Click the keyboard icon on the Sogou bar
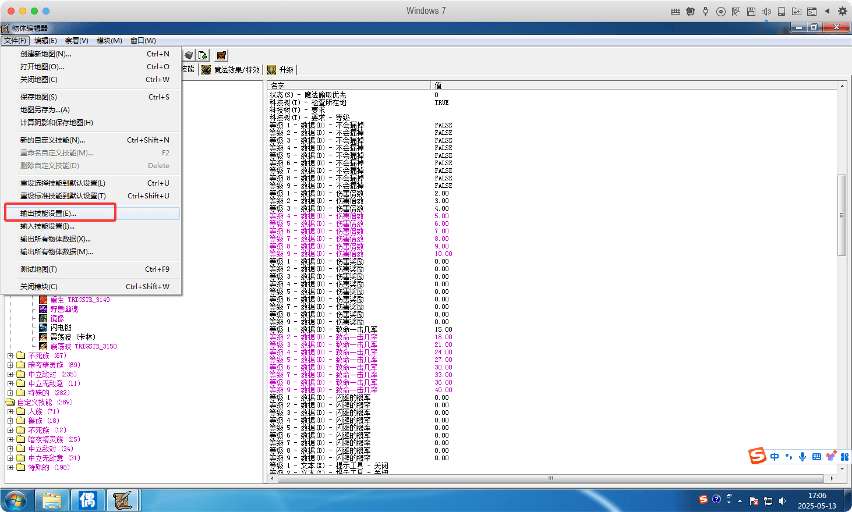This screenshot has height=512, width=852. pos(816,456)
